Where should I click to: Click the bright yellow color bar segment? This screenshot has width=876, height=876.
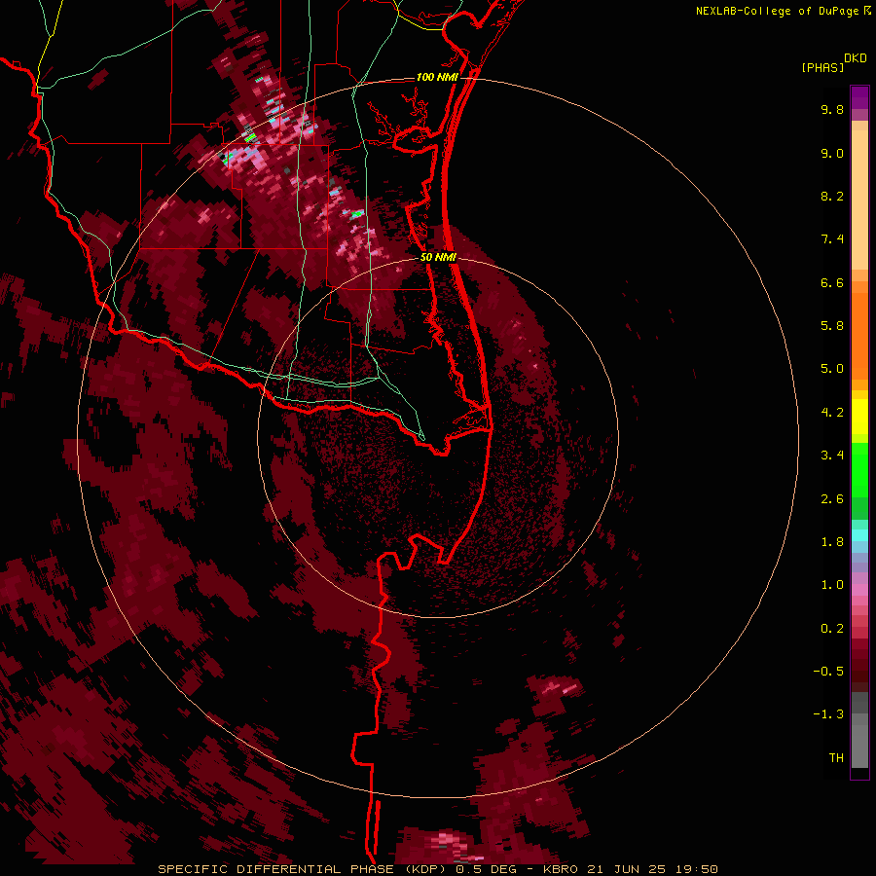point(859,417)
